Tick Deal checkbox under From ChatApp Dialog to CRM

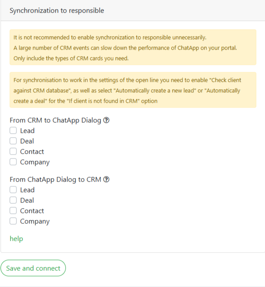(x=14, y=200)
